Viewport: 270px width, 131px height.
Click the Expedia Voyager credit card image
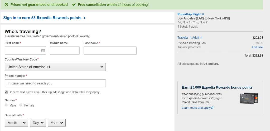tap(249, 98)
